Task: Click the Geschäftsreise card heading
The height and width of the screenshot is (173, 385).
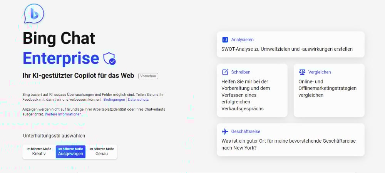Action: coord(246,131)
